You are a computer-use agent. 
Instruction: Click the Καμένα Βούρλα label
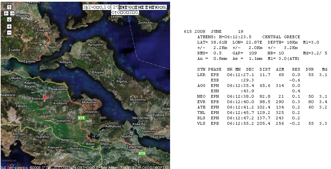(x=30, y=84)
